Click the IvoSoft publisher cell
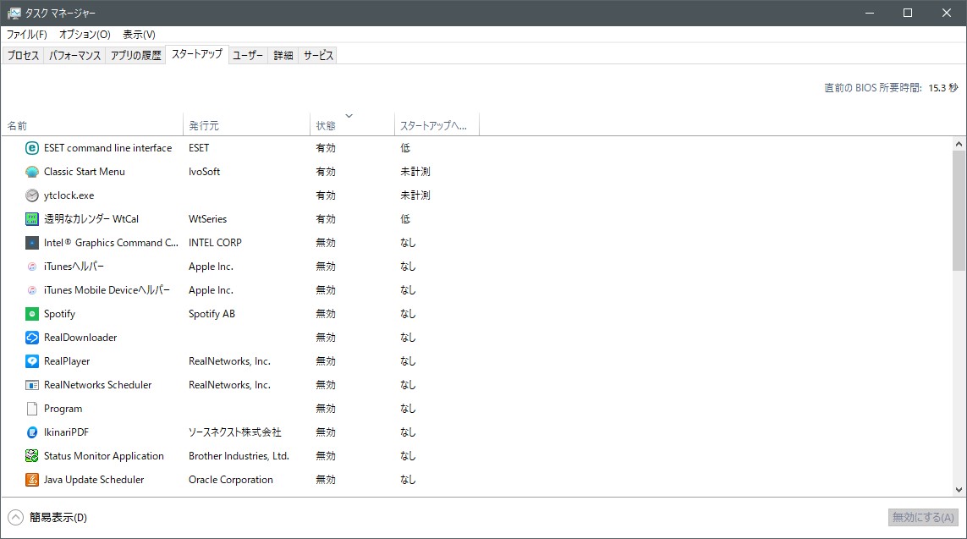The width and height of the screenshot is (967, 539). pyautogui.click(x=204, y=172)
